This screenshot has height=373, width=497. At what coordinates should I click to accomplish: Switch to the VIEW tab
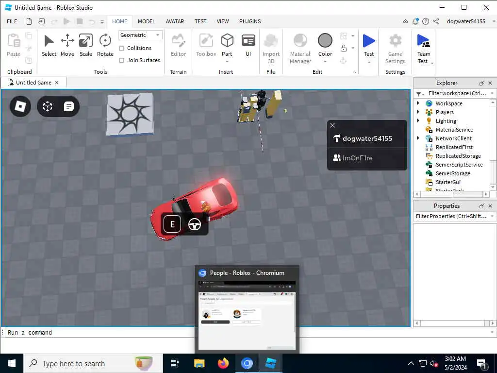[x=223, y=21]
